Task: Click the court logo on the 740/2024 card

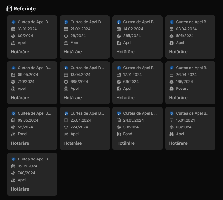Action: tap(14, 159)
